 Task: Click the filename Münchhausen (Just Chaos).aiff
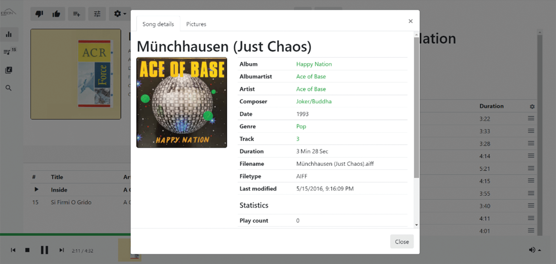[335, 164]
